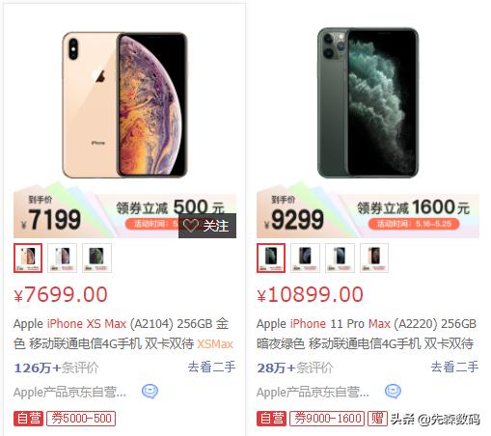Click the 自营 badge under iPhone XS Max
This screenshot has width=491, height=436.
pyautogui.click(x=28, y=419)
